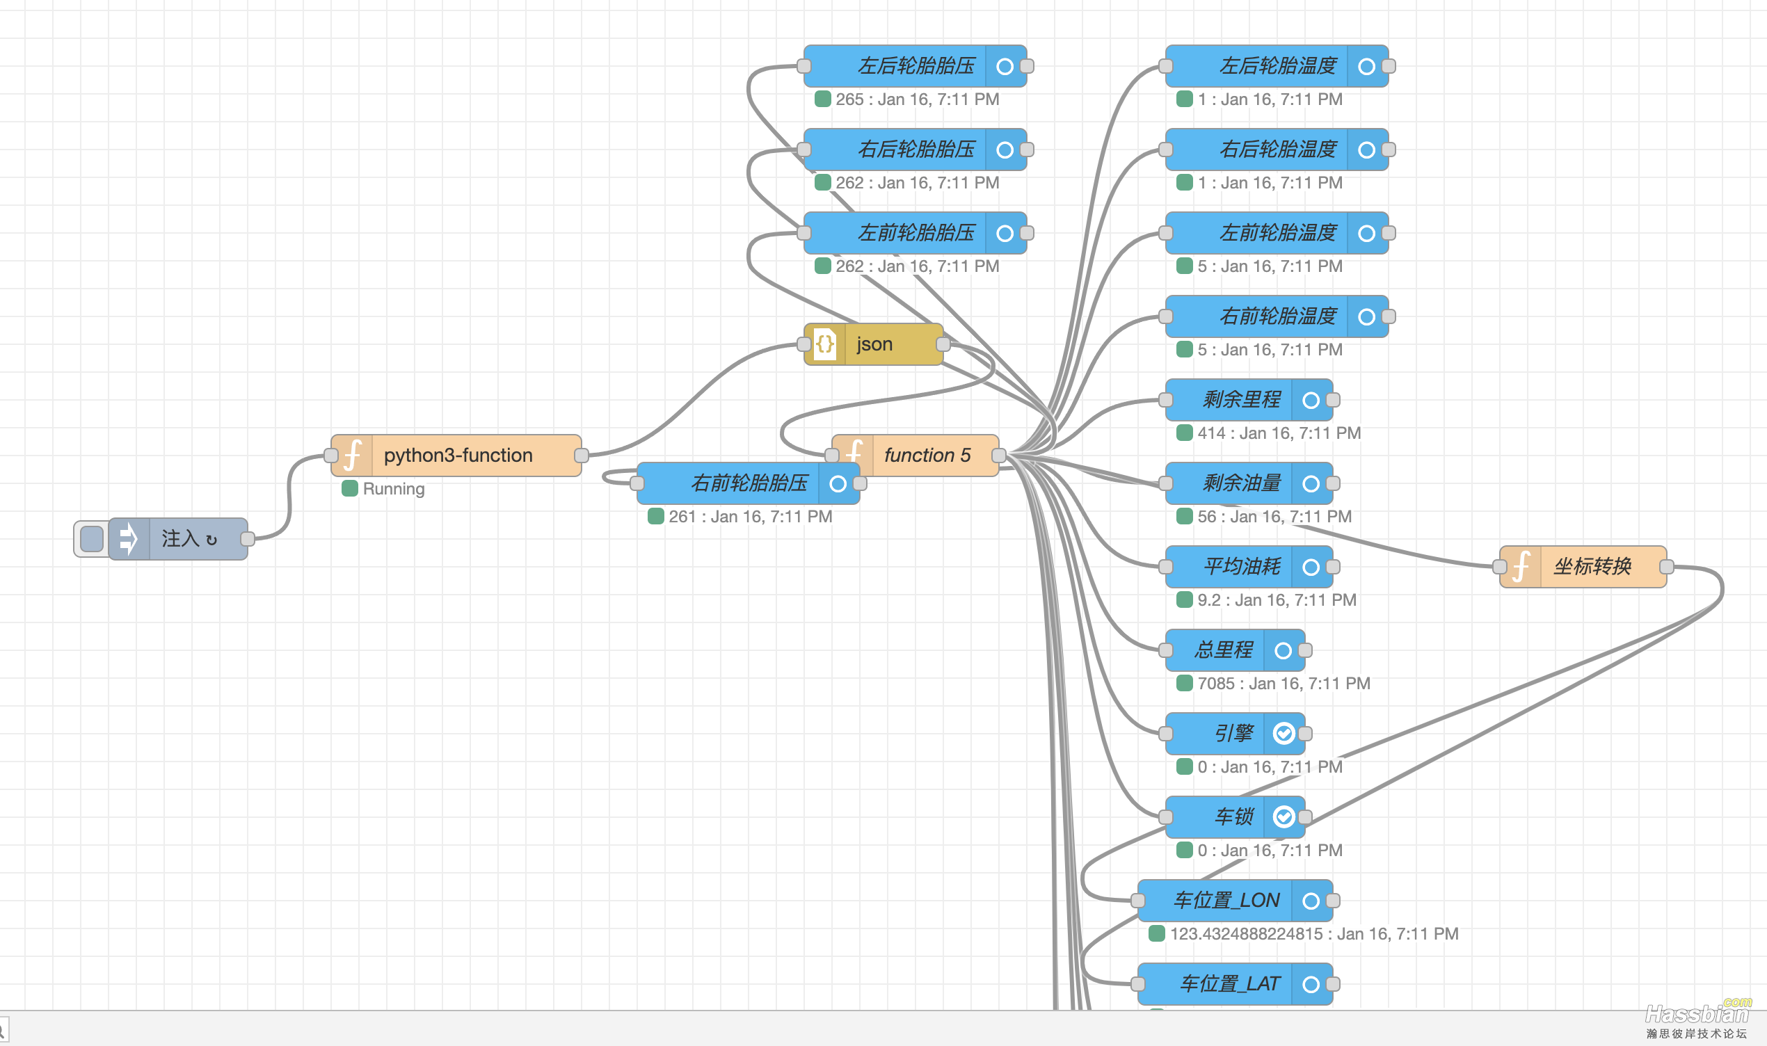Click the 总里程 node's Home Assistant icon
Viewport: 1767px width, 1046px height.
tap(1284, 650)
